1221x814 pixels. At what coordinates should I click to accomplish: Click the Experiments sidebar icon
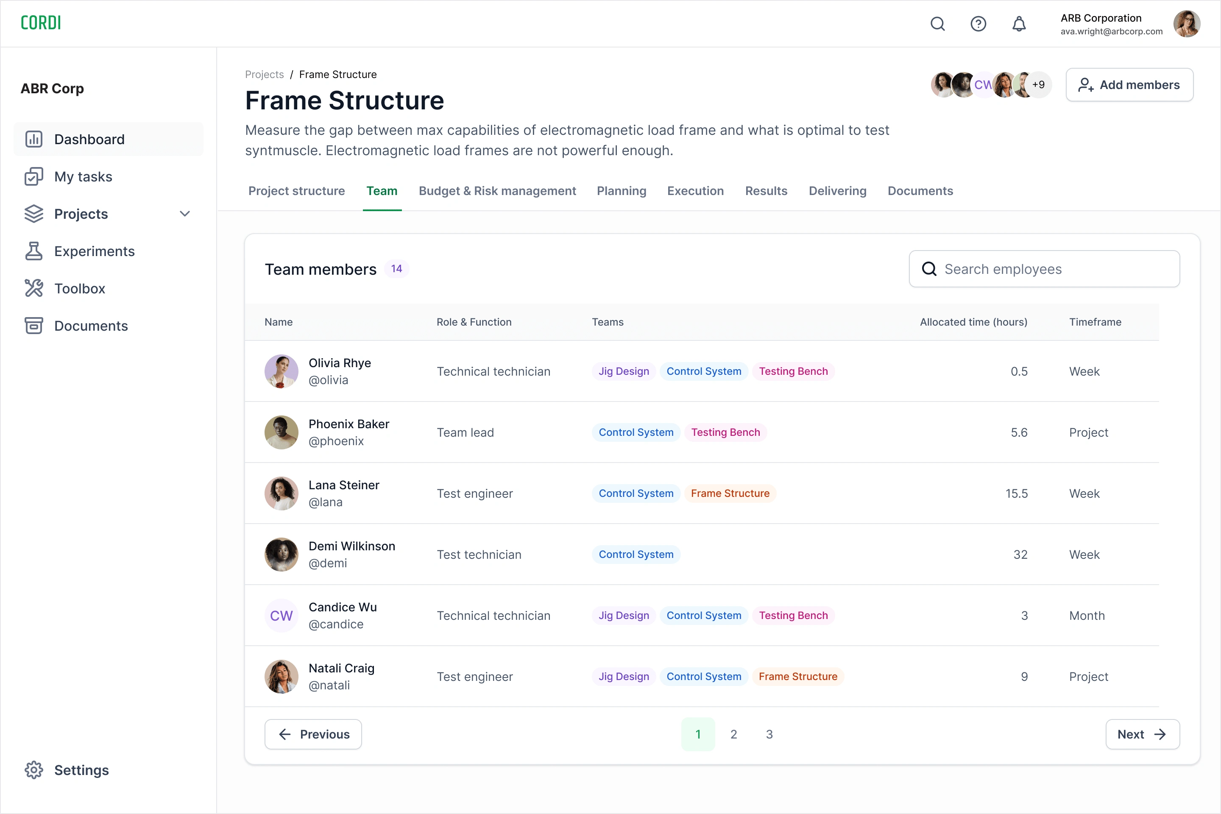pyautogui.click(x=33, y=251)
